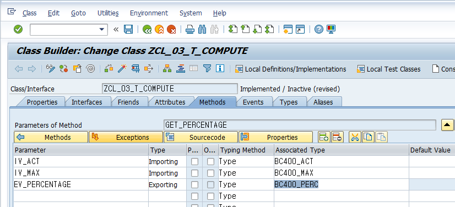Viewport: 455px width, 207px height.
Task: Open Local Definitions/Implementations
Action: click(290, 69)
